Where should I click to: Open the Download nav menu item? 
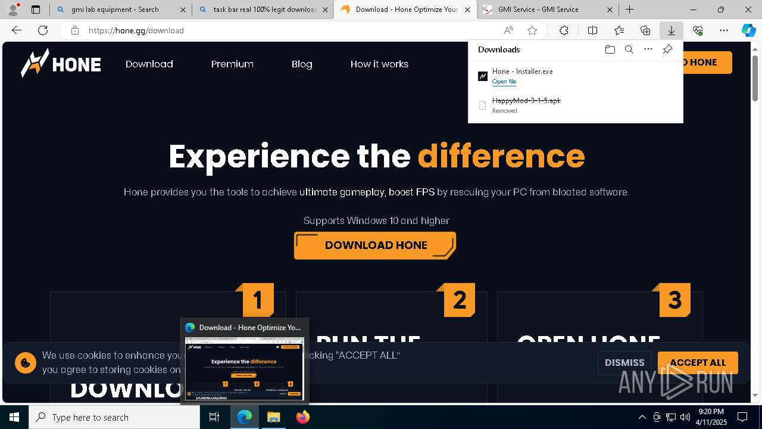click(x=149, y=64)
